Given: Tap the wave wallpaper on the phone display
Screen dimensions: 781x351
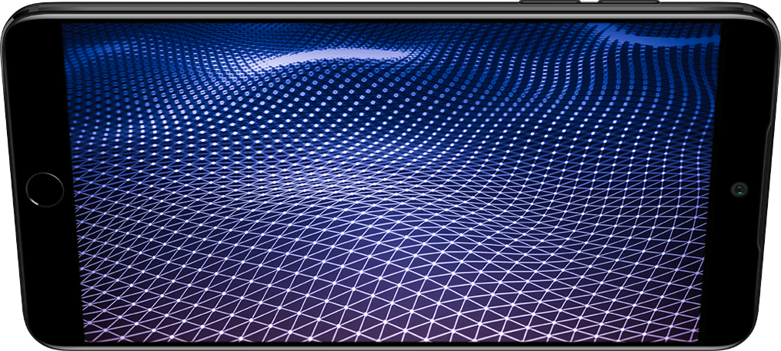Looking at the screenshot, I should click(x=392, y=182).
